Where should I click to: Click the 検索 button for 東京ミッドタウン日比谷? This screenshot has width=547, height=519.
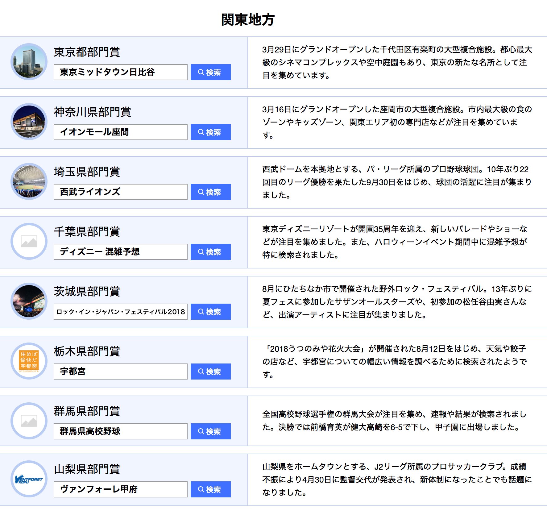(210, 72)
